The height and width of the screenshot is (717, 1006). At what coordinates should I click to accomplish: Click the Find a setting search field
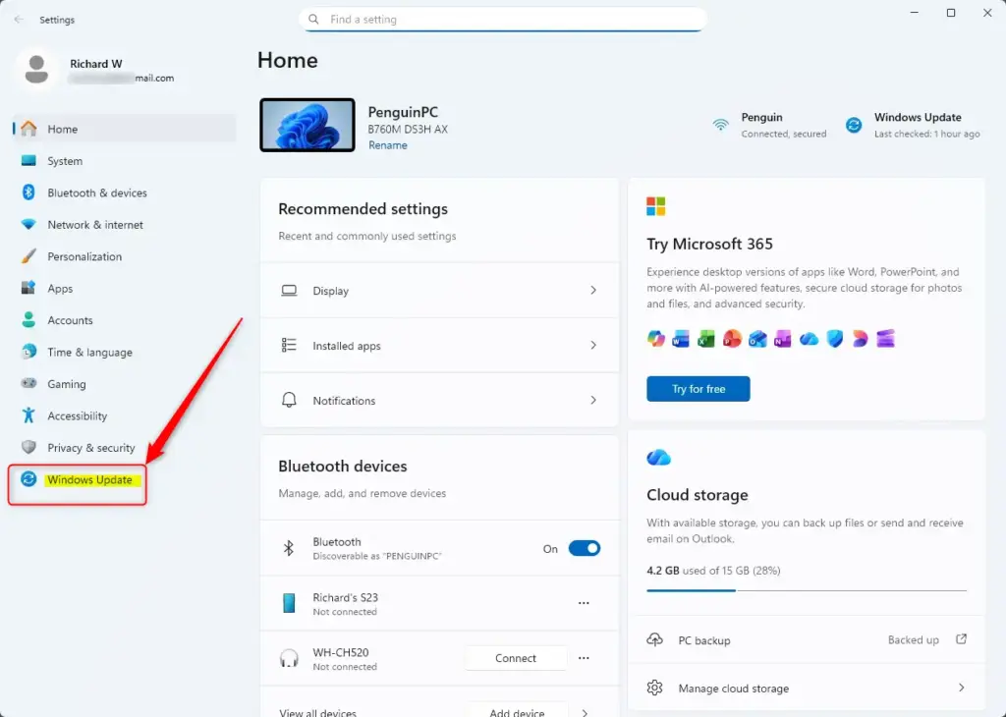click(503, 20)
